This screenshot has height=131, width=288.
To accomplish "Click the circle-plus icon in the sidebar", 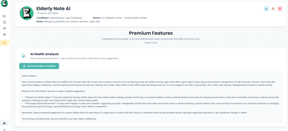I will (4, 22).
